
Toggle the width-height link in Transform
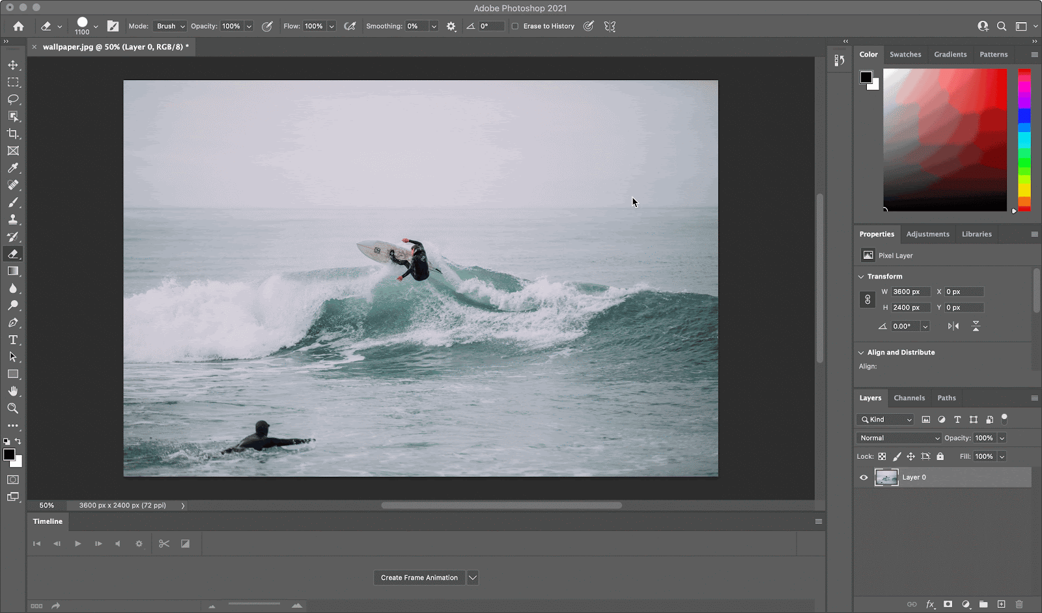[x=867, y=300]
